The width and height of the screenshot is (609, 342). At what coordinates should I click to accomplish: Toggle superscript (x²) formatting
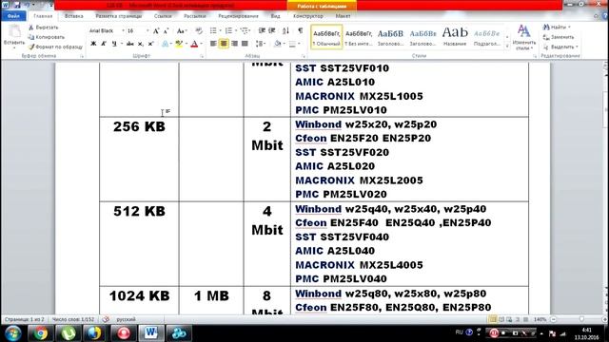[150, 44]
